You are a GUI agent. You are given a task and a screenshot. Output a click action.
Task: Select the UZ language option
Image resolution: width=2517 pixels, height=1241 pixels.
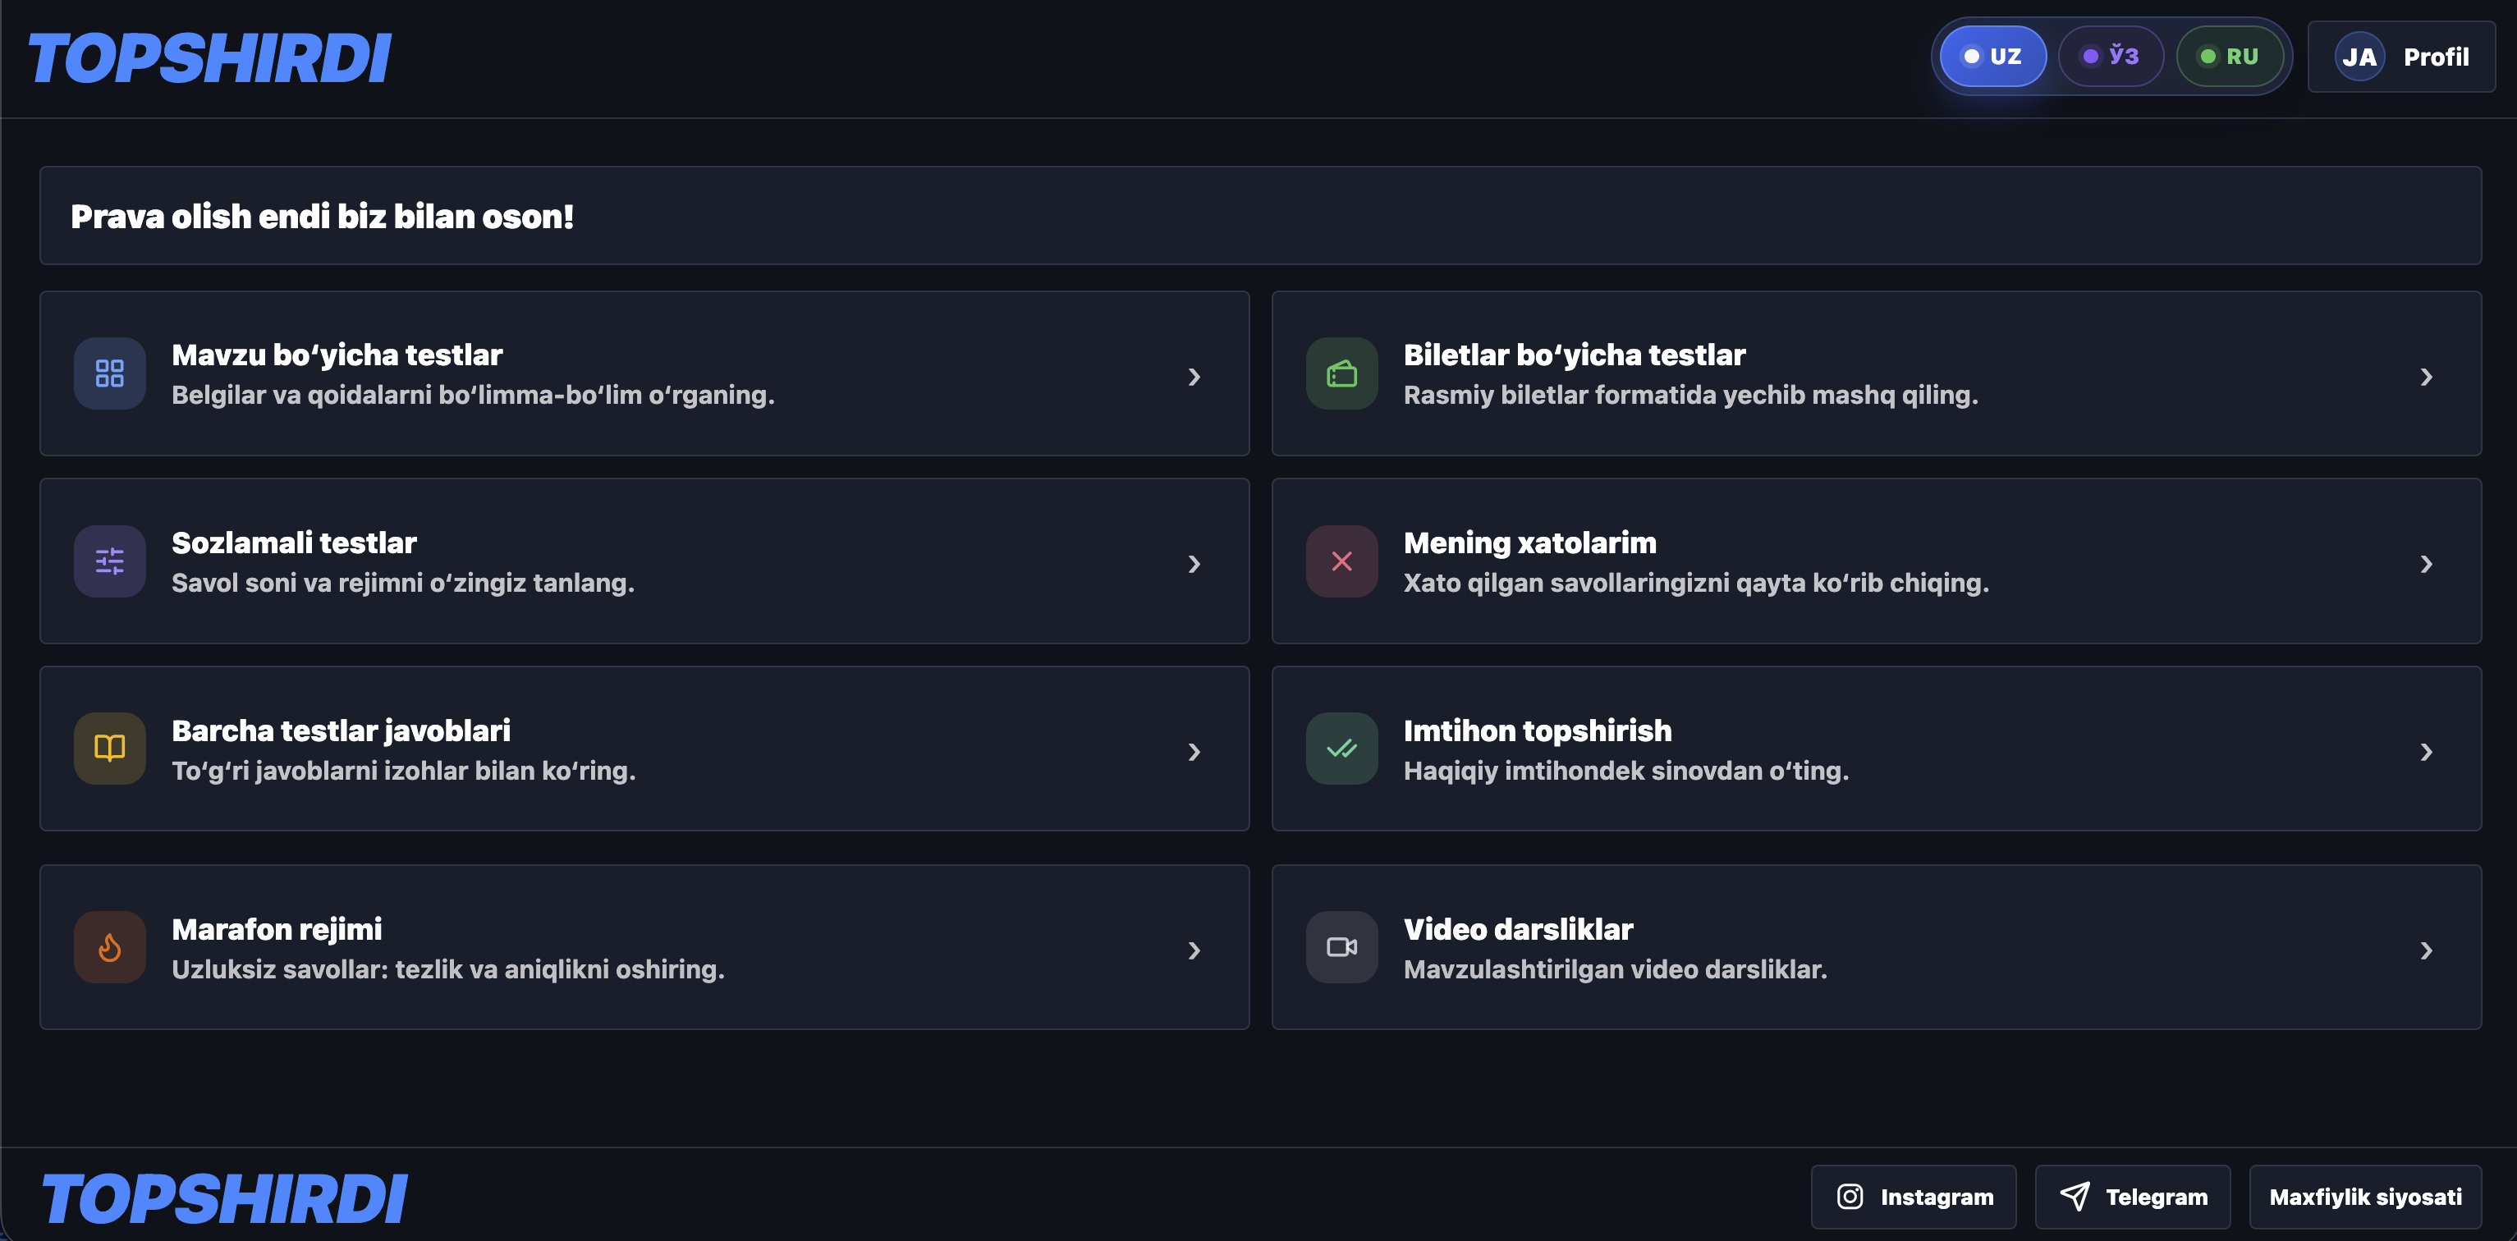coord(1992,57)
